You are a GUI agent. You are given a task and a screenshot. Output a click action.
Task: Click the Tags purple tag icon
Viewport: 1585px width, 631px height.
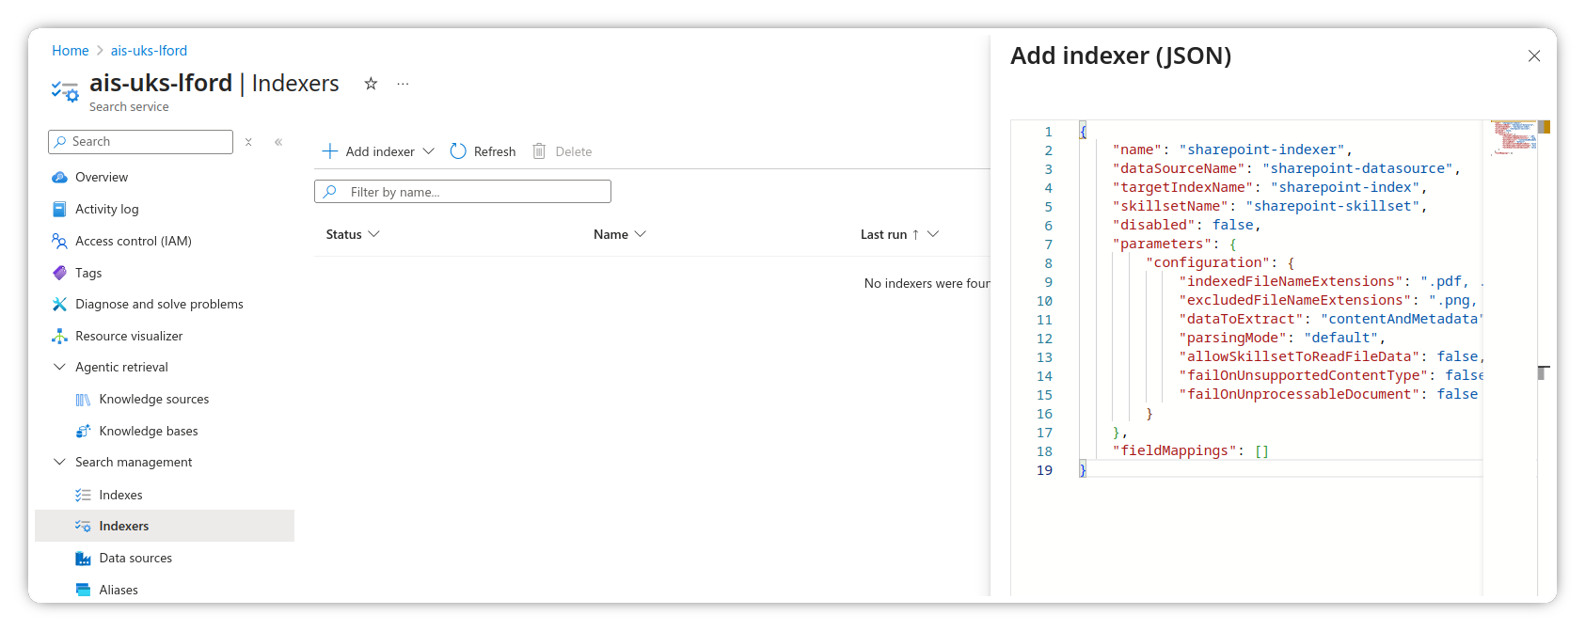[59, 273]
